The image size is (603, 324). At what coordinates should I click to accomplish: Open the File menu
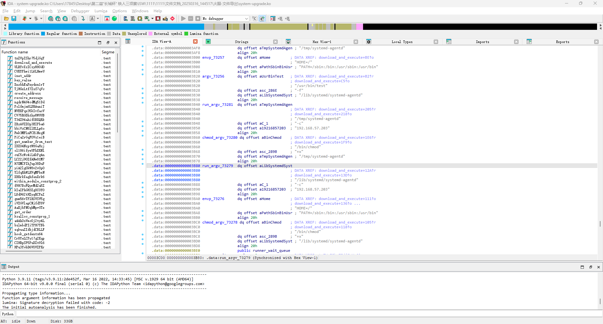(5, 11)
